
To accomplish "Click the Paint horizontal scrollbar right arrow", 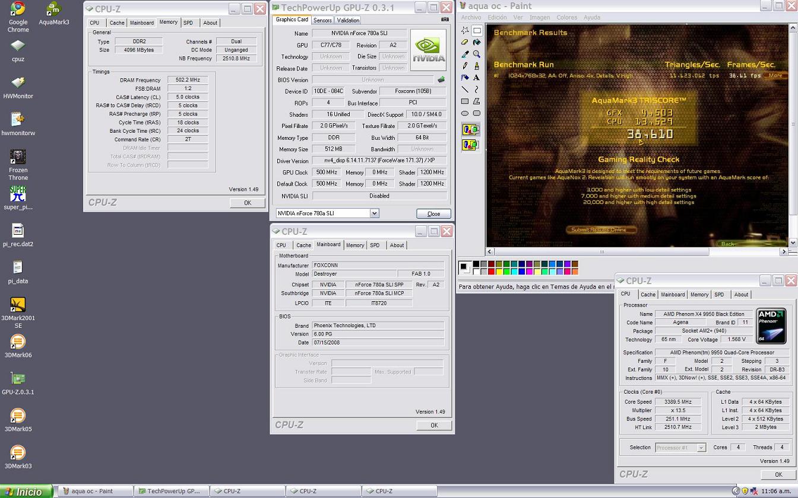I will point(783,251).
